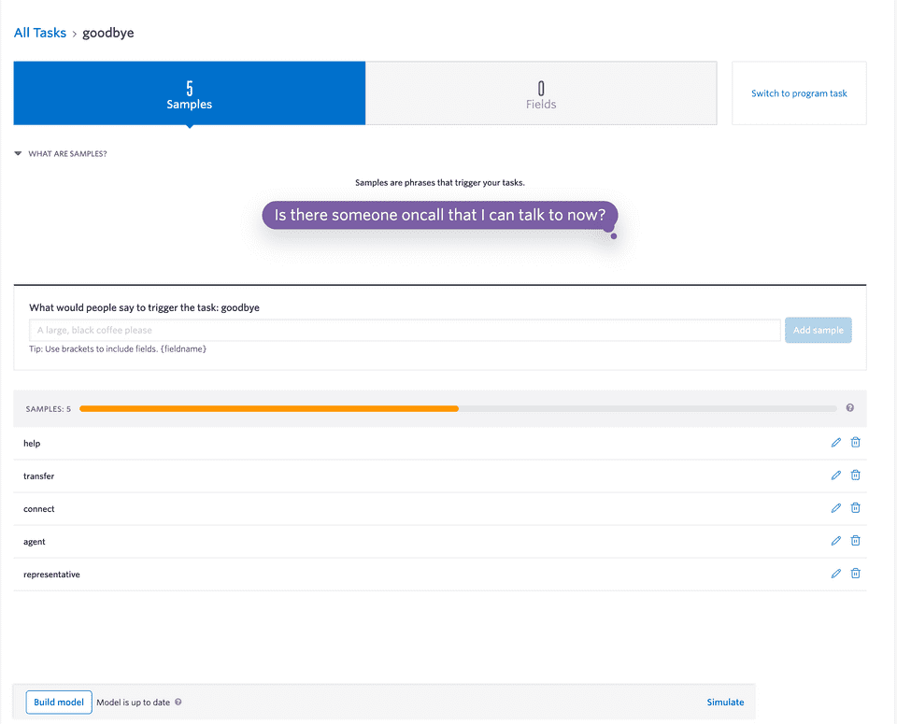
Task: Open the Samples tab
Action: 189,92
